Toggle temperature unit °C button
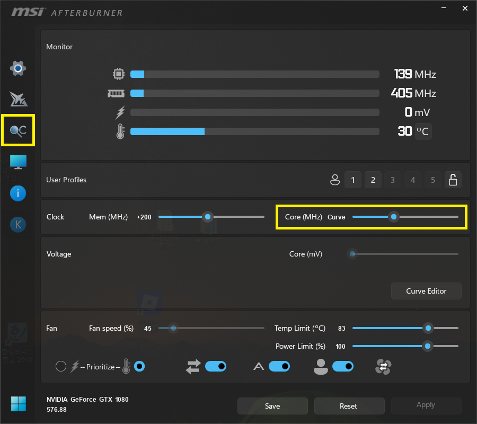 423,131
